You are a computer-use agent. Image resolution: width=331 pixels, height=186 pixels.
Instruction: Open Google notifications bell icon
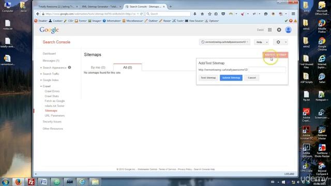(279, 30)
